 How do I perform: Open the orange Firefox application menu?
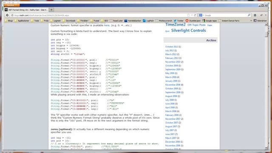[12, 5]
